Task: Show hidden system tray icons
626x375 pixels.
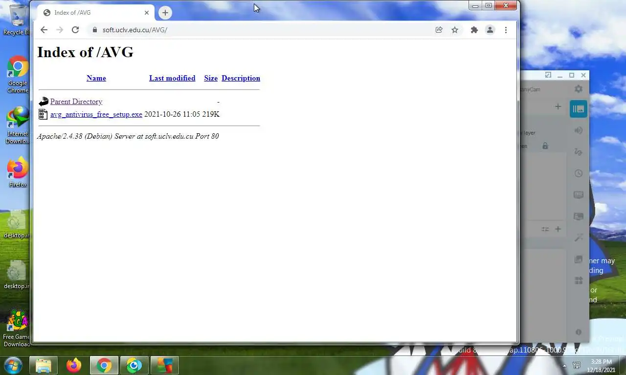Action: (564, 366)
